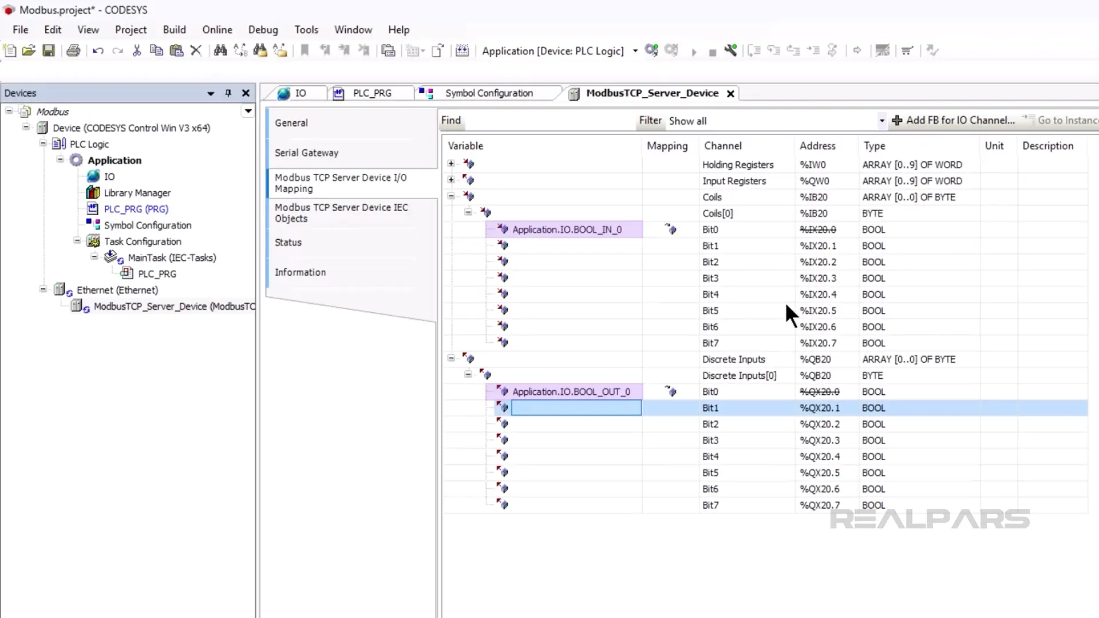This screenshot has width=1099, height=618.
Task: Switch to the PLC_PRG editor tab
Action: coord(372,93)
